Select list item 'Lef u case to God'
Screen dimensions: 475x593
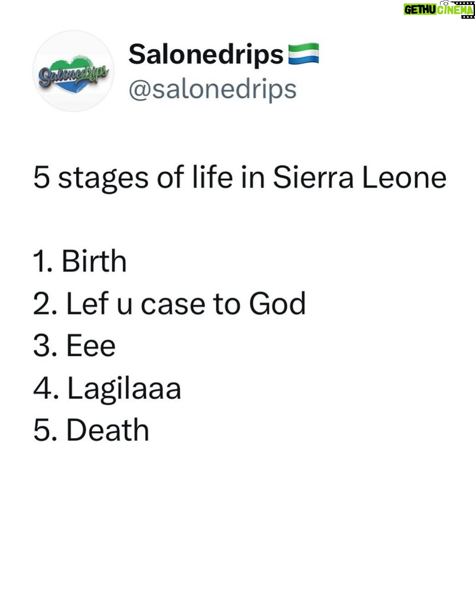click(x=169, y=303)
